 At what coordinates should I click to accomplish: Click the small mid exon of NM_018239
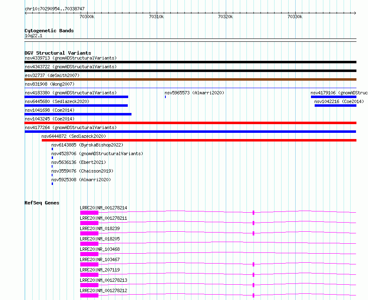(x=253, y=233)
